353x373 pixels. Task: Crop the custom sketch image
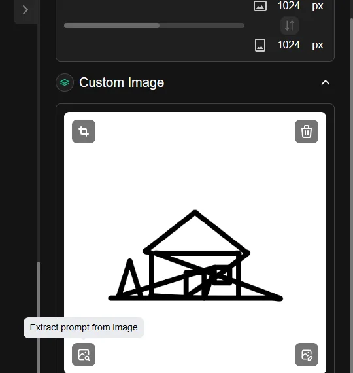tap(84, 132)
